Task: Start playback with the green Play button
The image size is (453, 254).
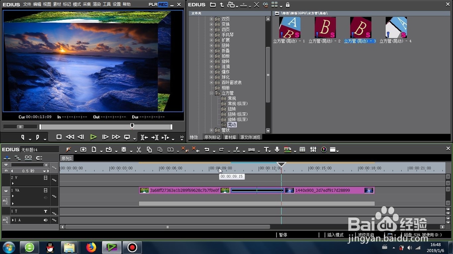Action: coord(93,137)
